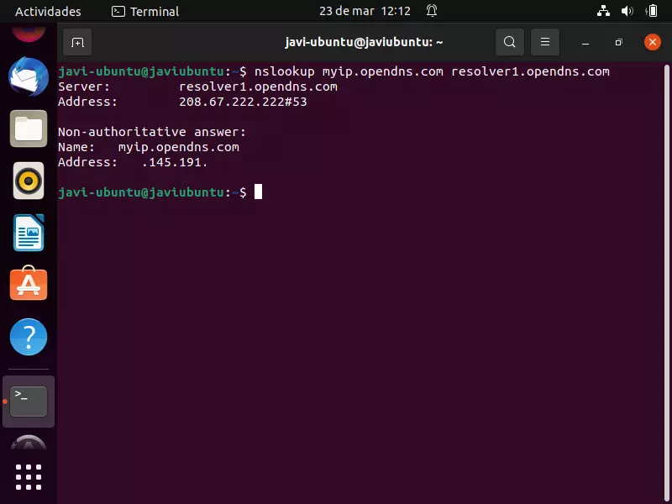Open the Terminal app menu in top bar
This screenshot has width=672, height=504.
coord(145,12)
